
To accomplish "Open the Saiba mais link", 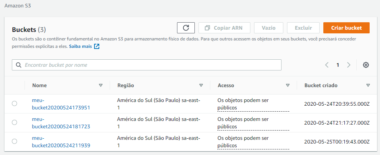I will coord(80,46).
